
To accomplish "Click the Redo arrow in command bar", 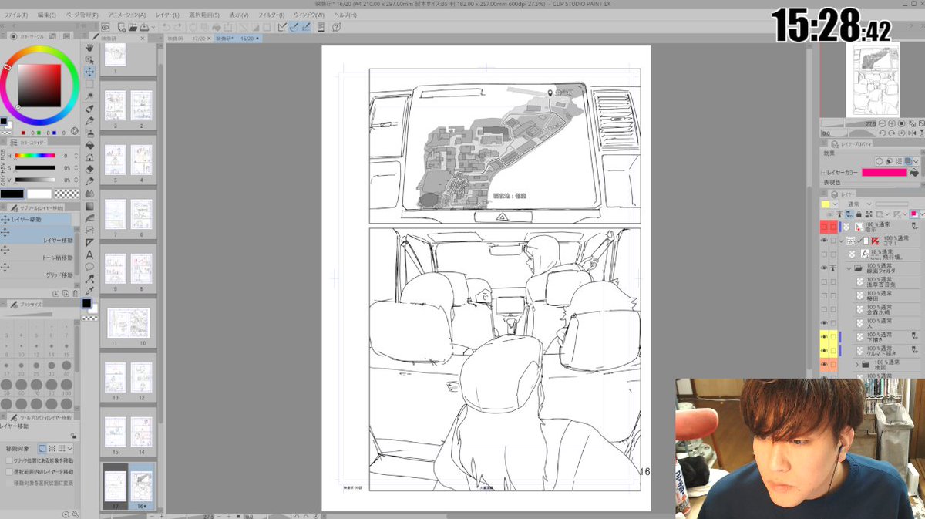I will (x=178, y=27).
